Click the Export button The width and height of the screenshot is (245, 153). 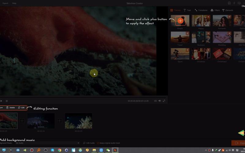[x=238, y=143]
